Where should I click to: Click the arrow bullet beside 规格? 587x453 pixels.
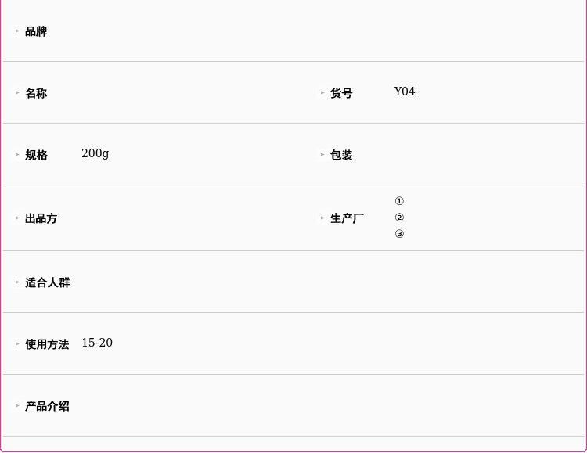click(17, 155)
